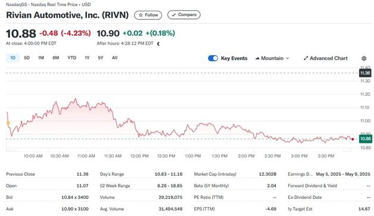This screenshot has height=216, width=374.
Task: Expand the Mountain chart style dropdown
Action: tap(272, 58)
